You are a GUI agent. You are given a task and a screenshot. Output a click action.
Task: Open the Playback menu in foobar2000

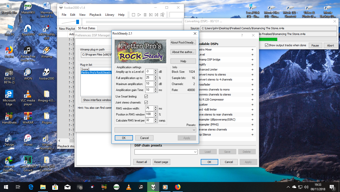95,15
